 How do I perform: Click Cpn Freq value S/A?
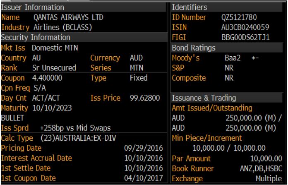point(40,88)
